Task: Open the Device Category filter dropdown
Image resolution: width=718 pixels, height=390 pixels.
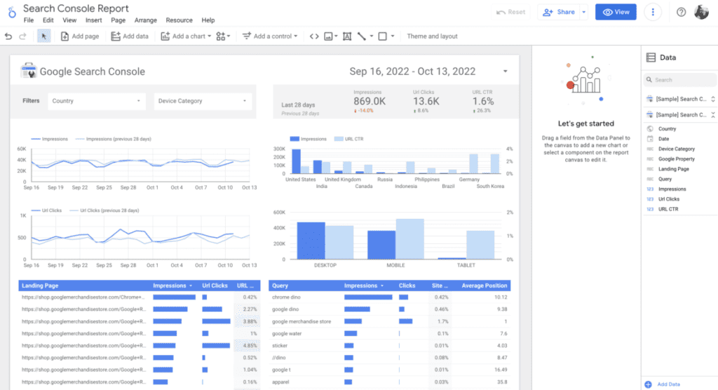Action: [203, 101]
